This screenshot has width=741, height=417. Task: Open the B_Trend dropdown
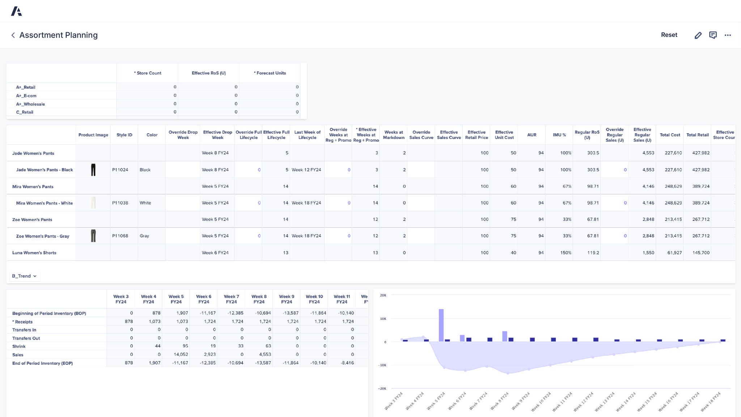click(x=24, y=276)
